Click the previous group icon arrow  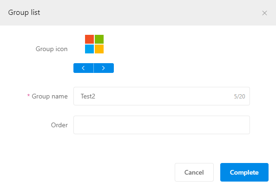(84, 68)
